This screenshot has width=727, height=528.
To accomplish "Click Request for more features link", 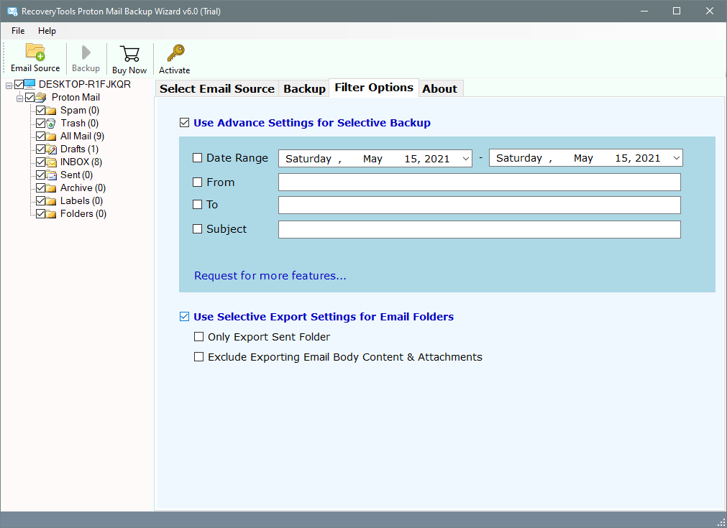I will click(270, 276).
